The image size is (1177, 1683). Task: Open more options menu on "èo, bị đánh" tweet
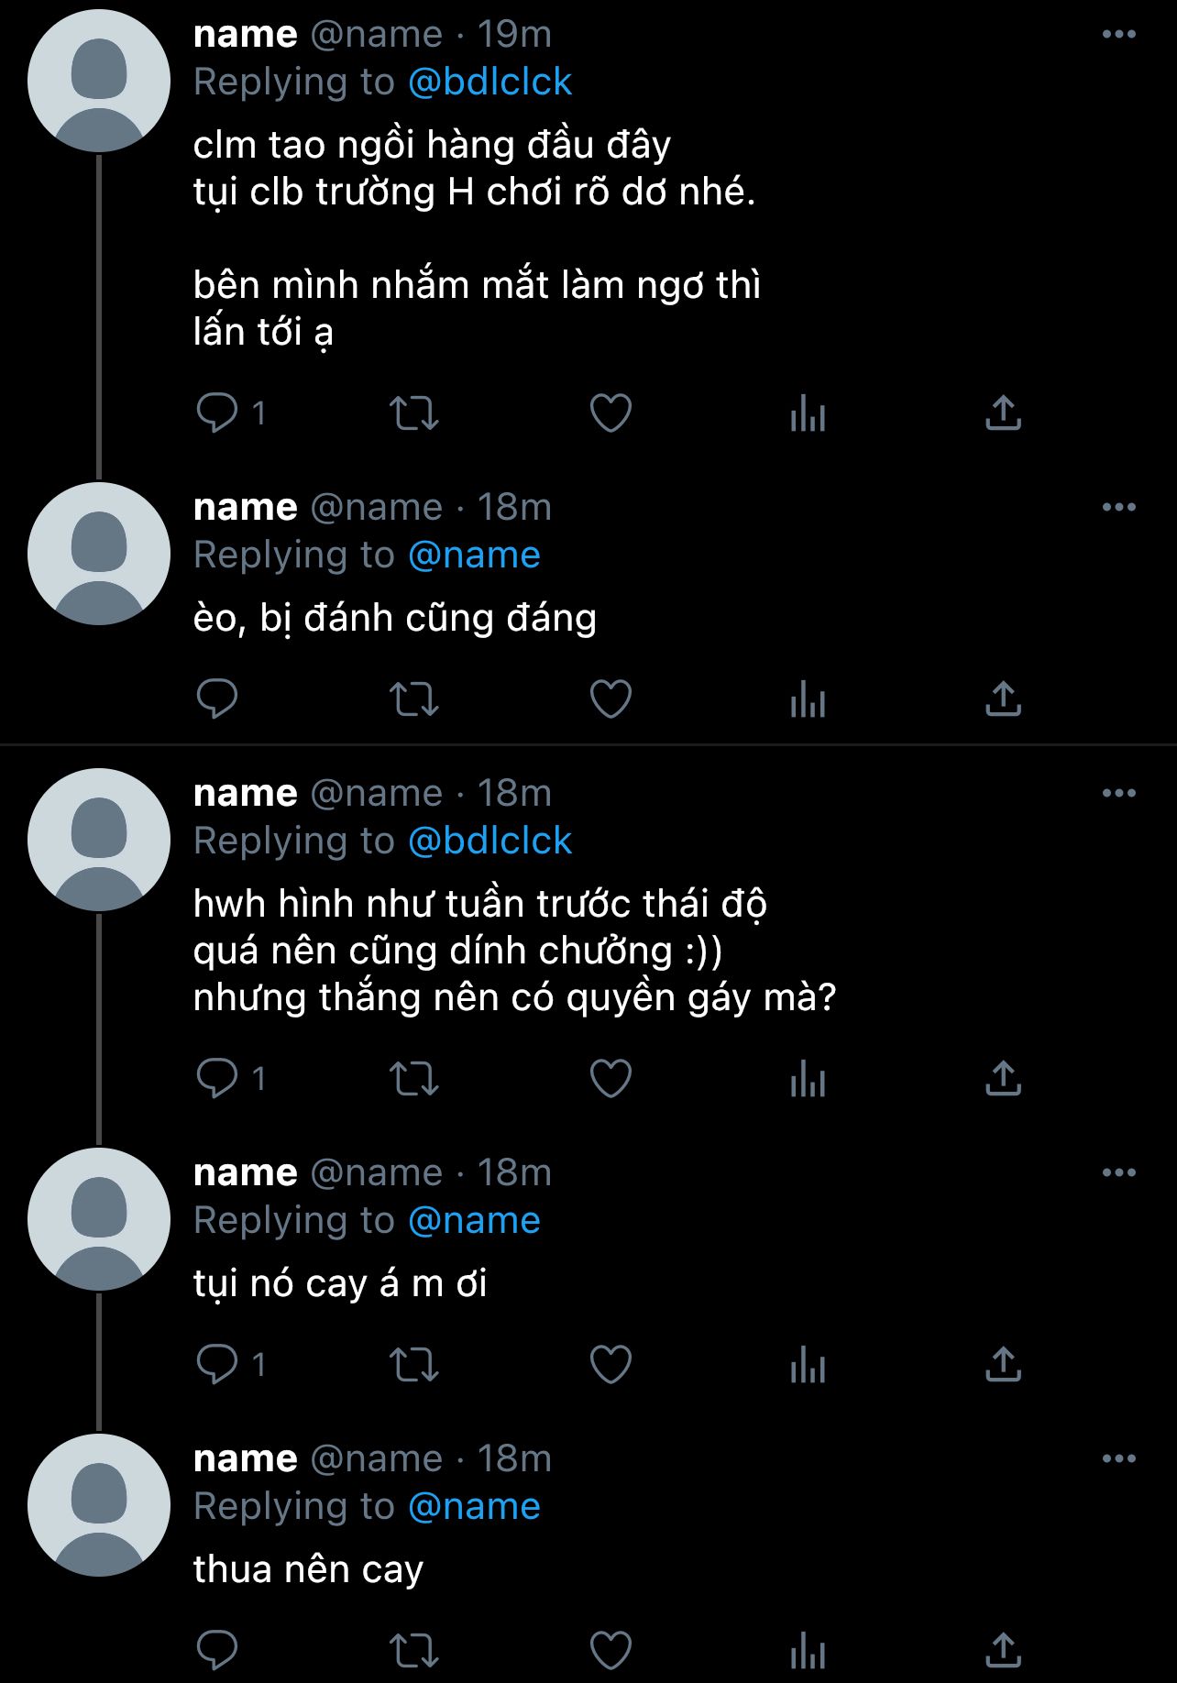point(1118,507)
